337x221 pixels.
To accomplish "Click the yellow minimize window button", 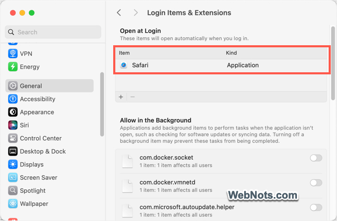I will pos(22,13).
